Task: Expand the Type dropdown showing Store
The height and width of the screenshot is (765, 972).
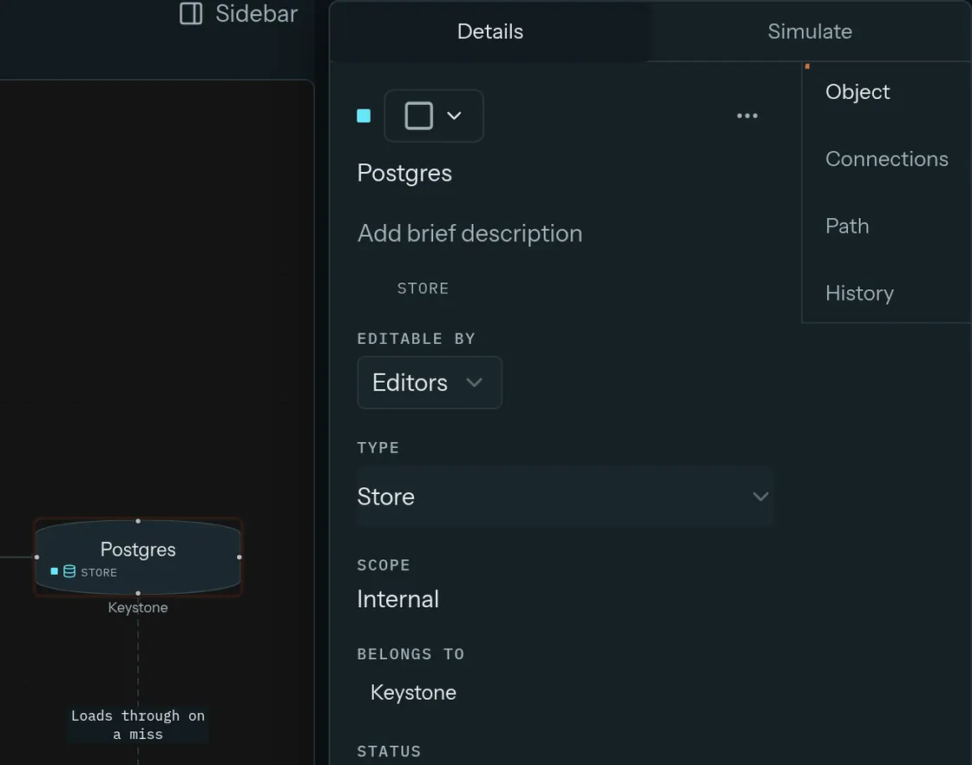Action: point(565,497)
